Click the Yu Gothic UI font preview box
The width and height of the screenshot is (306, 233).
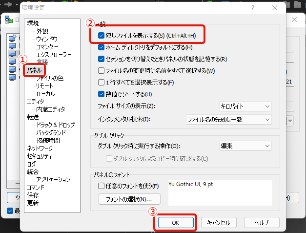(x=221, y=192)
